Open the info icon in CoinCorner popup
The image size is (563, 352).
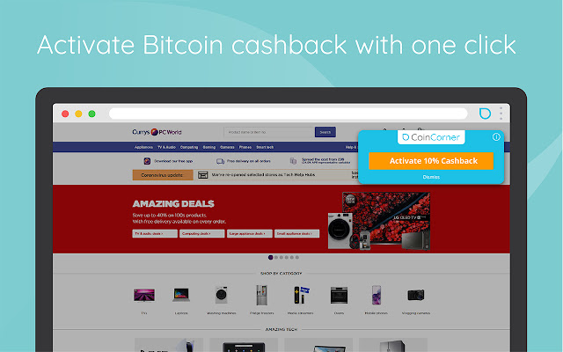(x=496, y=137)
